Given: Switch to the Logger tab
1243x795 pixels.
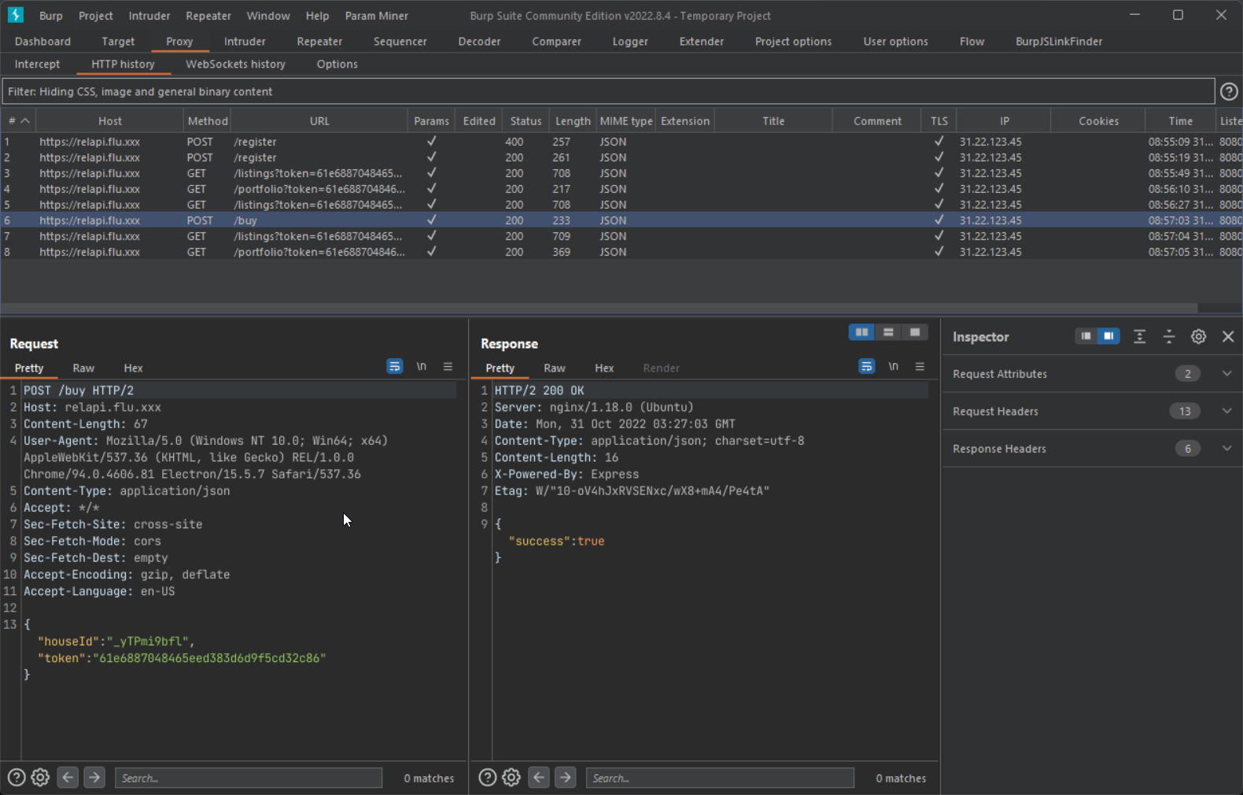Looking at the screenshot, I should pyautogui.click(x=630, y=42).
